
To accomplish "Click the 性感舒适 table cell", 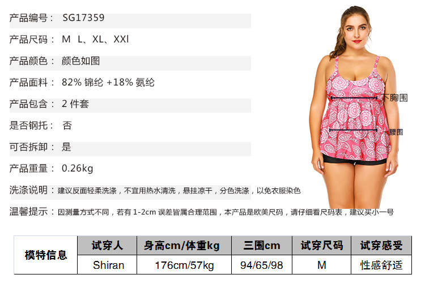I will (x=381, y=265).
